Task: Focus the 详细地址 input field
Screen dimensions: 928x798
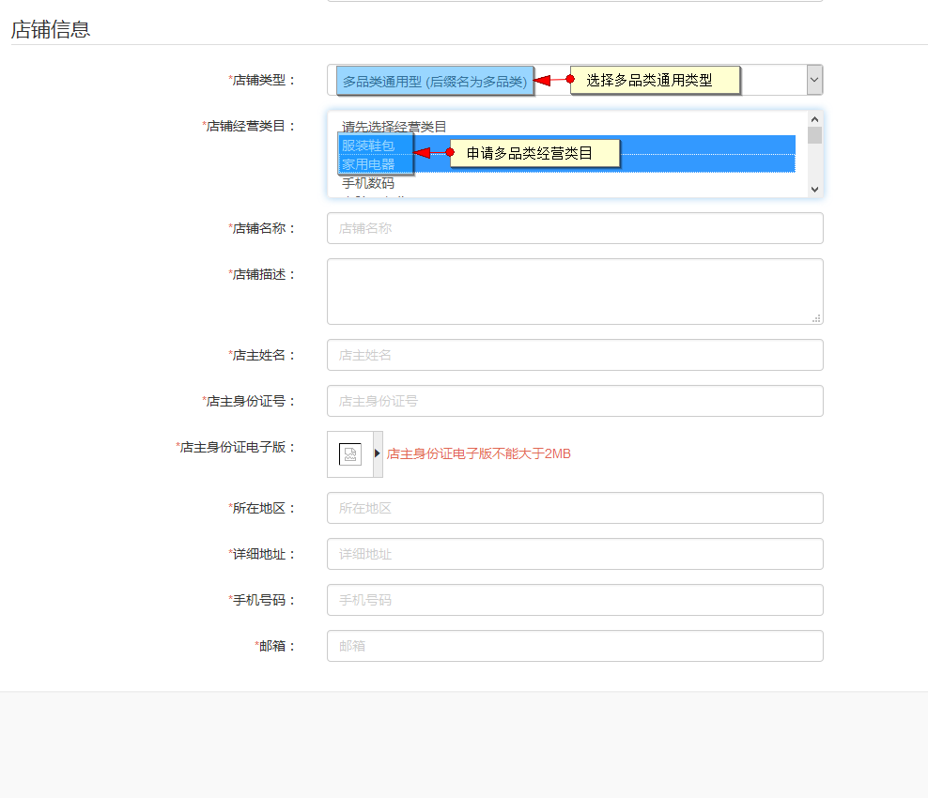Action: (575, 554)
